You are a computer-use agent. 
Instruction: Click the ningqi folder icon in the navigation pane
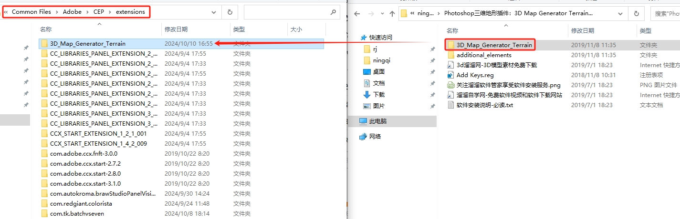[367, 60]
